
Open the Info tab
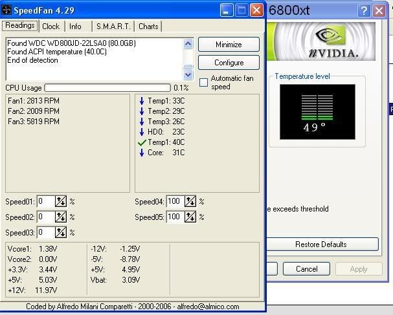pyautogui.click(x=75, y=27)
